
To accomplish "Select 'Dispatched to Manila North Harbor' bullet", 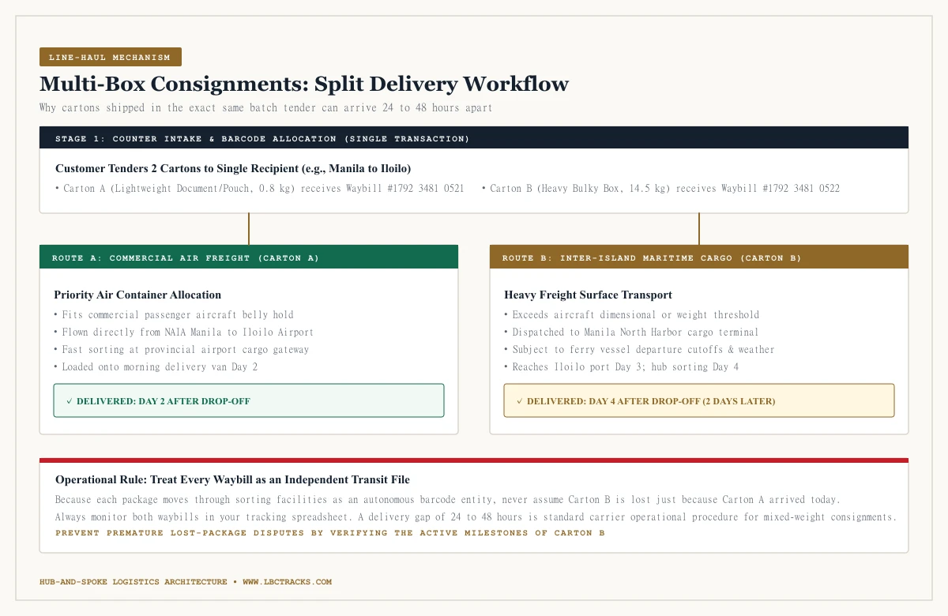I will point(632,332).
